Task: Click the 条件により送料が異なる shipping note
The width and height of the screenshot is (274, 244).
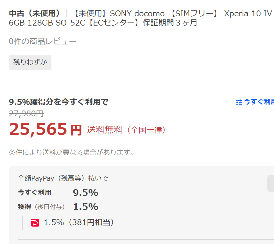Action: [x=71, y=152]
